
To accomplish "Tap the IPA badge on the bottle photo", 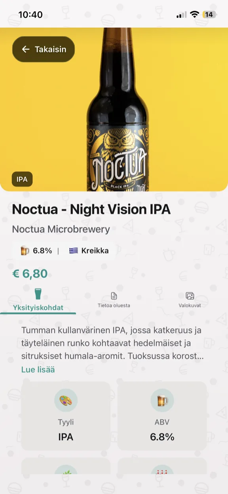I will click(22, 179).
